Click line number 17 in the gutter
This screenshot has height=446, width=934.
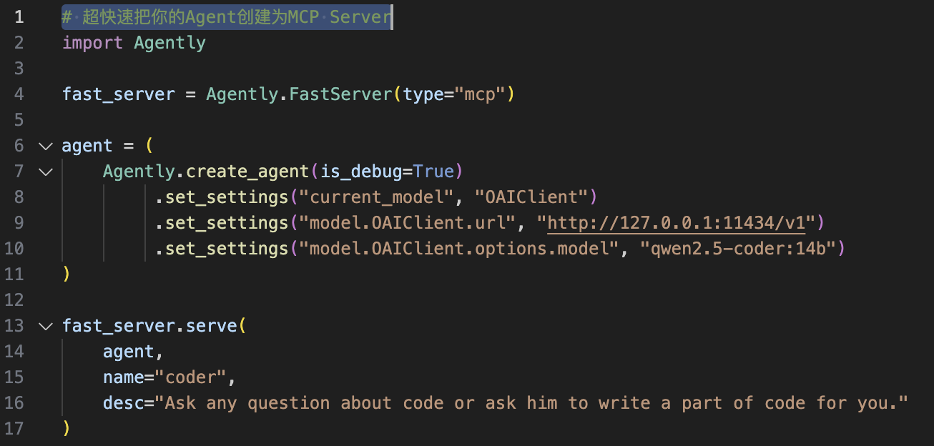(14, 428)
